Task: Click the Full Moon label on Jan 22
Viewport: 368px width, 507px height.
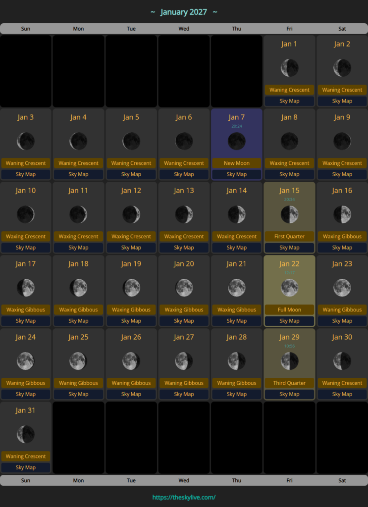Action: [x=289, y=310]
